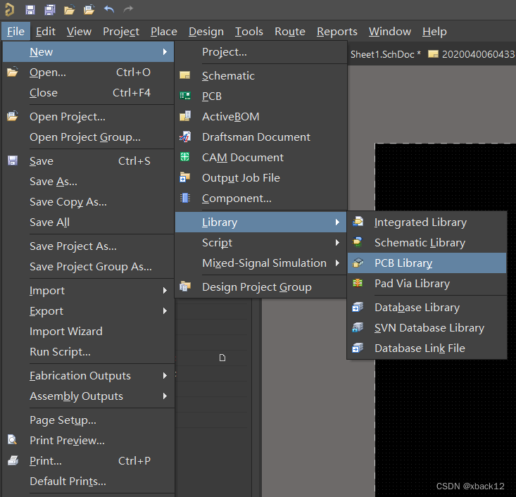The image size is (516, 497).
Task: Open the Project menu in menu bar
Action: click(121, 32)
